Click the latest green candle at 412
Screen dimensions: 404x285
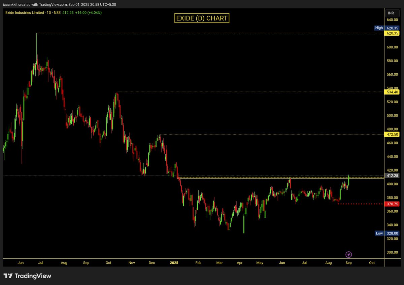pos(349,180)
